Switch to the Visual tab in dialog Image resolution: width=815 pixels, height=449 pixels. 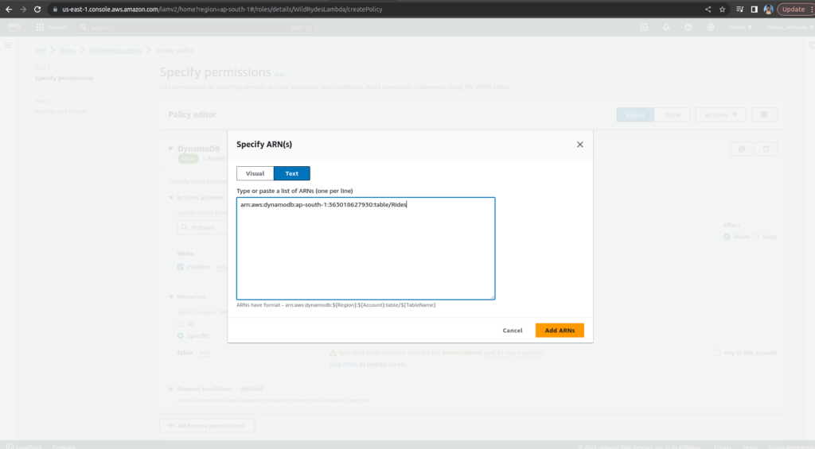(255, 173)
